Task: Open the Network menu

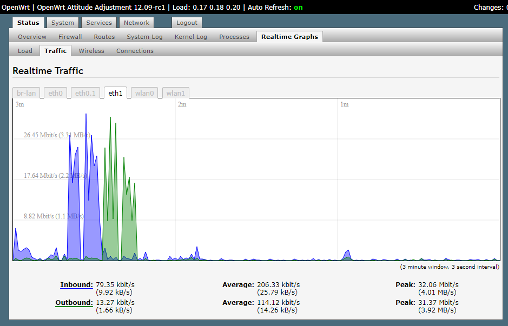Action: [x=136, y=23]
